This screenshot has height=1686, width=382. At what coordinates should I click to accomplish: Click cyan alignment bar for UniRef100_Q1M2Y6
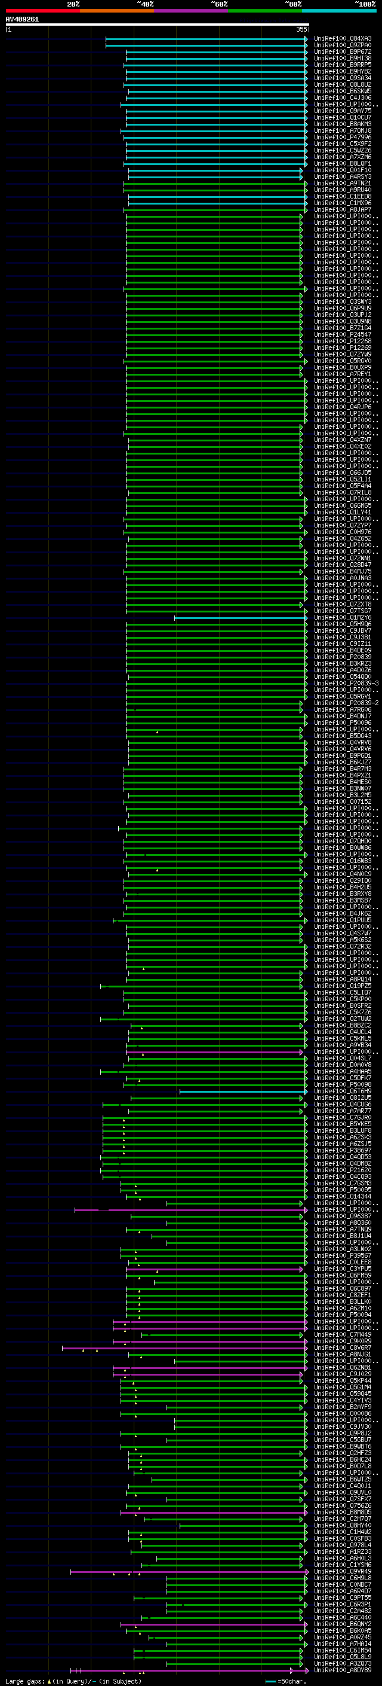(x=241, y=618)
